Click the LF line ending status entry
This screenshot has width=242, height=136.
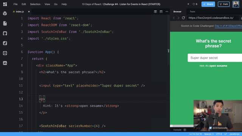[x=225, y=134]
